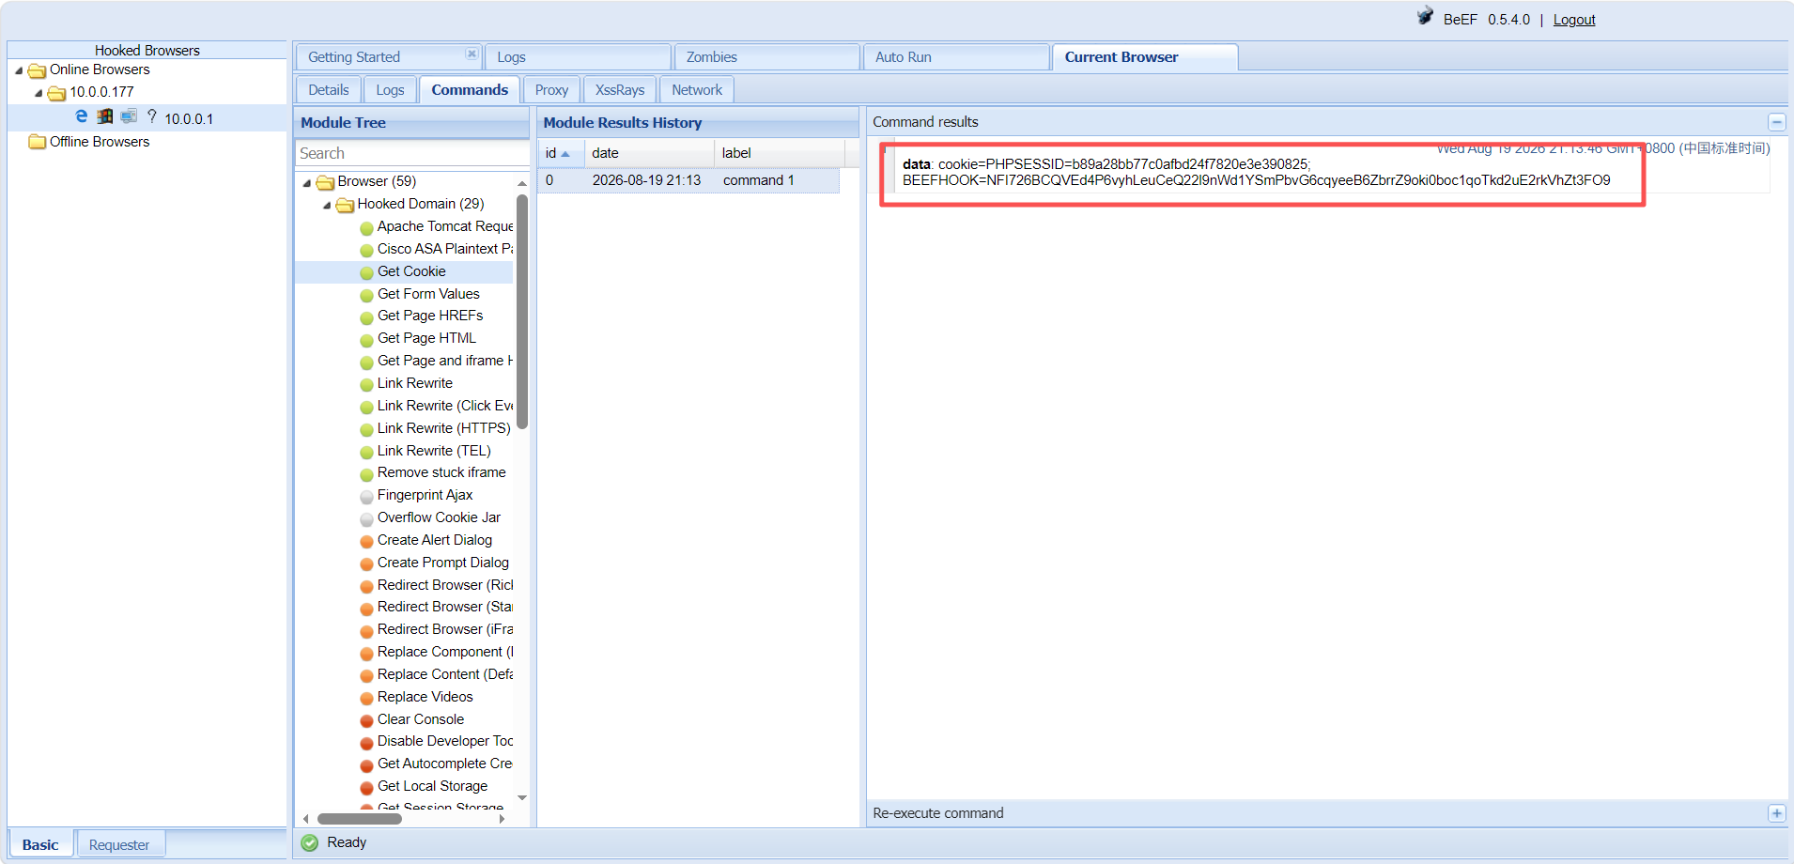Screen dimensions: 1794x864
Task: Collapse the Online Browsers tree node
Action: coord(19,70)
